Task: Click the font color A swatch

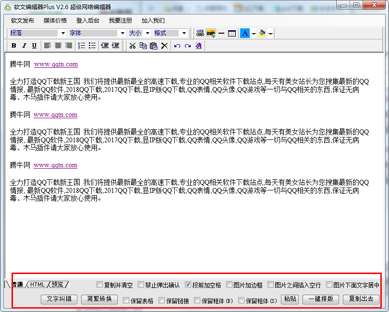Action: 245,33
